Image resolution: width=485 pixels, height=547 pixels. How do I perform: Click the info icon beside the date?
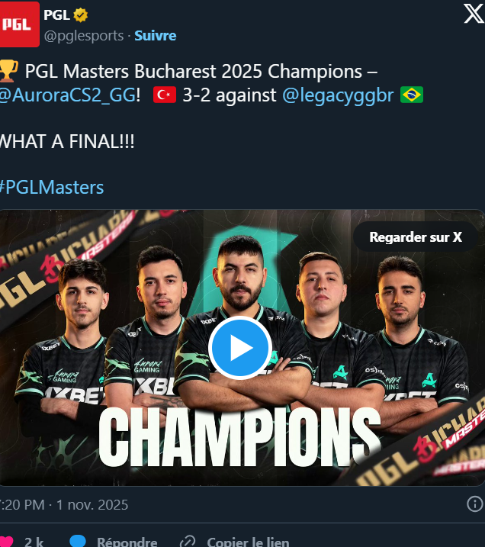pyautogui.click(x=475, y=504)
